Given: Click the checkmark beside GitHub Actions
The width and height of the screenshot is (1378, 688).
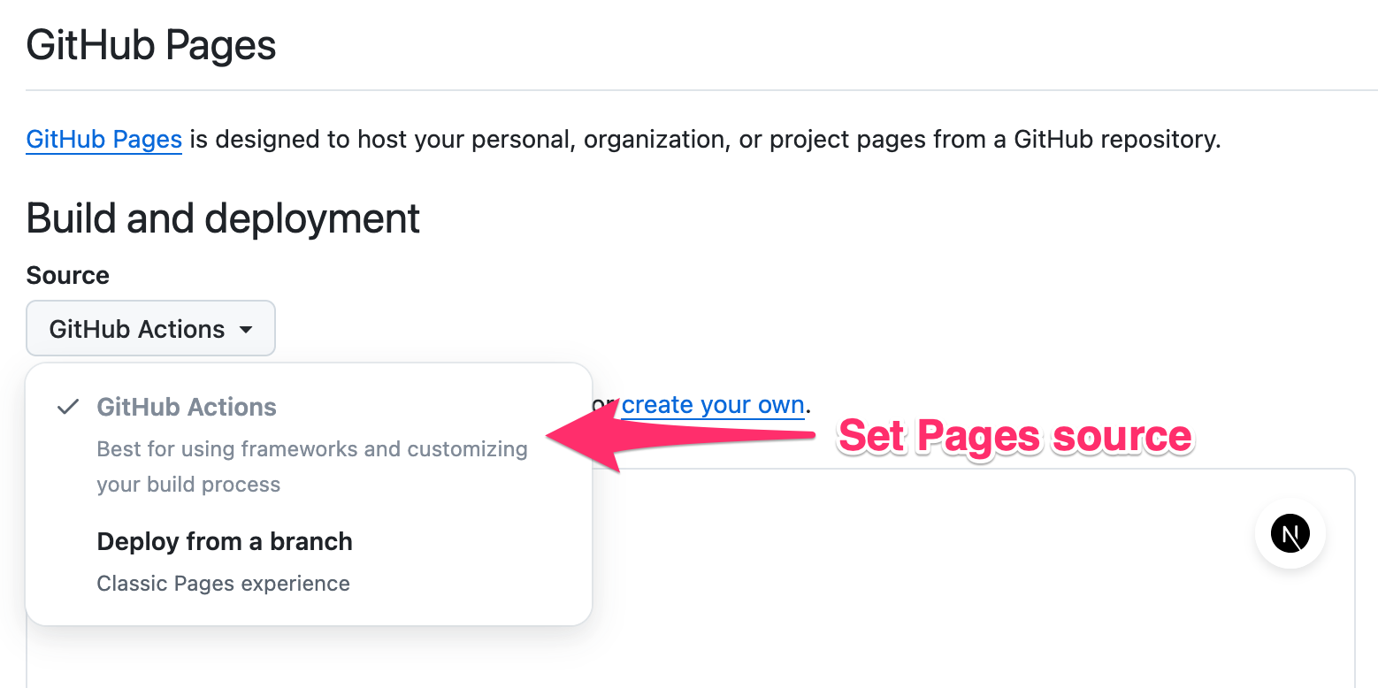Looking at the screenshot, I should [x=67, y=408].
